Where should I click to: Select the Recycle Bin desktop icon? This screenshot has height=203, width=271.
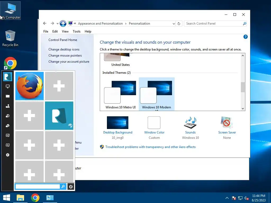click(10, 38)
